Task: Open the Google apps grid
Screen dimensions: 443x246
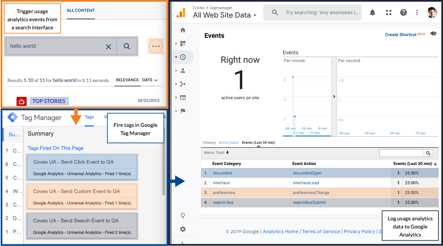Action: click(x=389, y=12)
